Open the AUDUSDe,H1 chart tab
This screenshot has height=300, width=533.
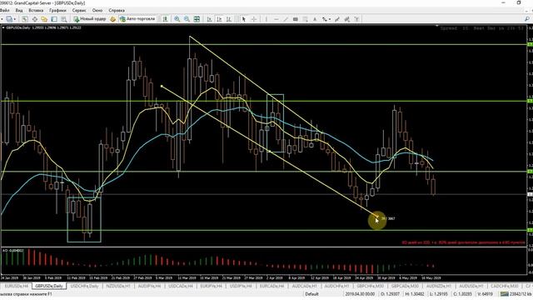[x=471, y=286]
